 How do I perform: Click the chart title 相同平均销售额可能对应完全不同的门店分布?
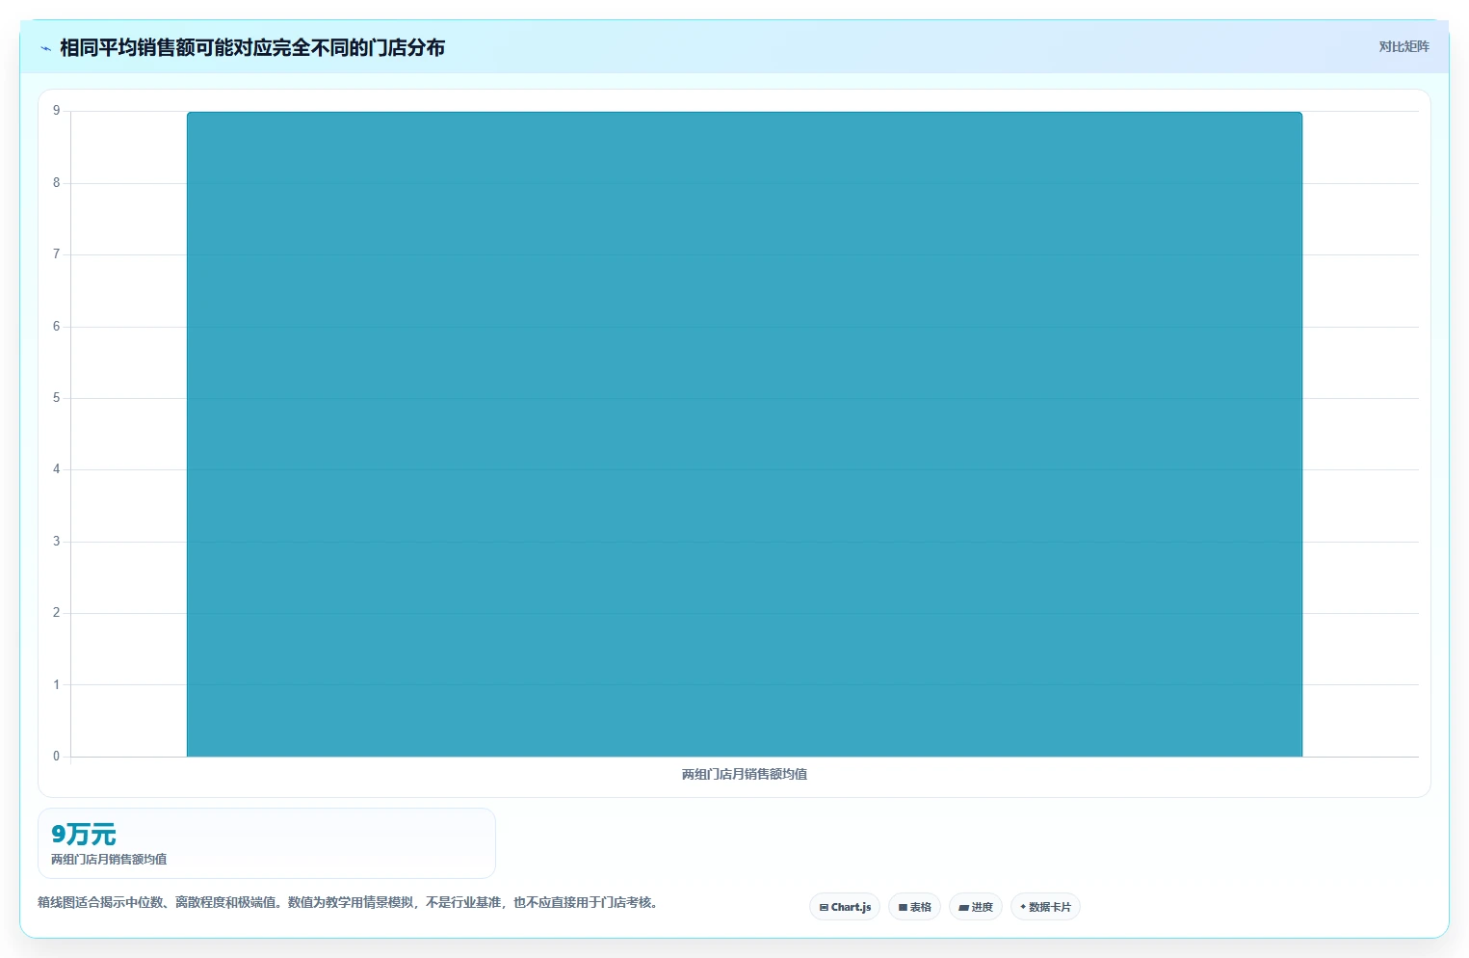(x=252, y=47)
